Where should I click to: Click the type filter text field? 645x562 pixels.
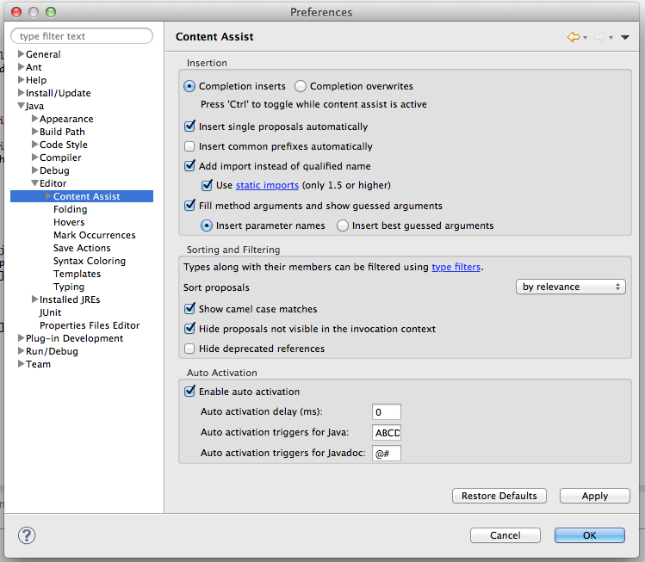pyautogui.click(x=82, y=36)
